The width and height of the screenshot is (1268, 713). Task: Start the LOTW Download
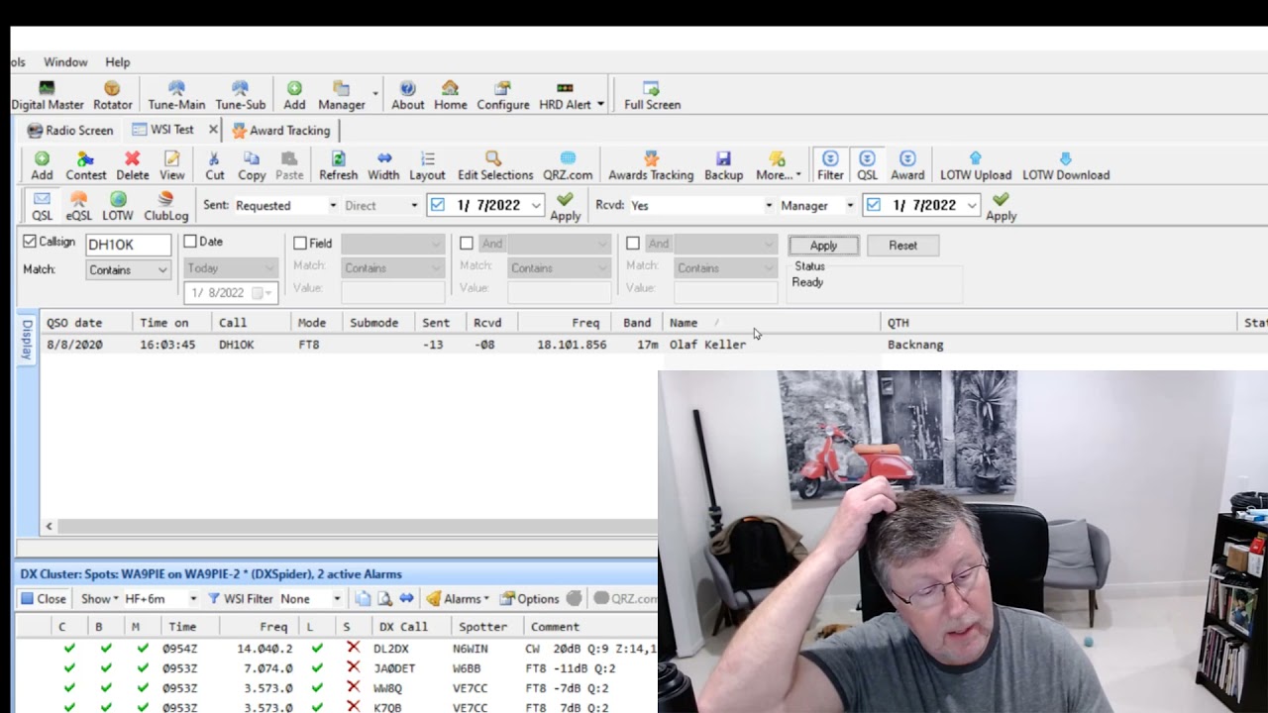click(x=1066, y=165)
